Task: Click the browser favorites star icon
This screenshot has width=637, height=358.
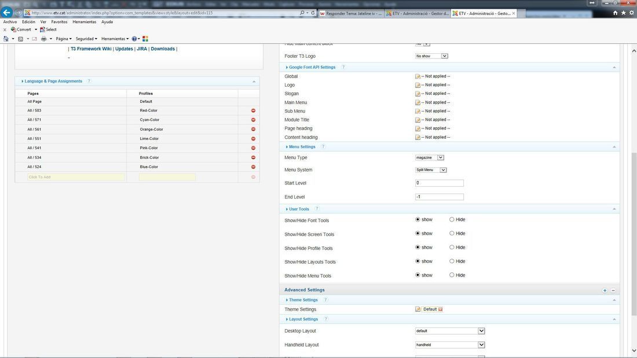Action: pos(623,13)
